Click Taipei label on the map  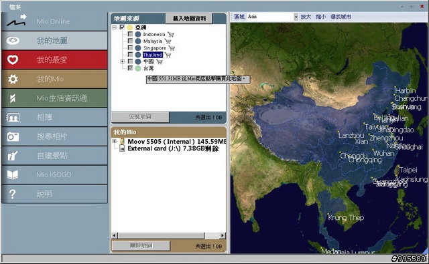pyautogui.click(x=408, y=170)
